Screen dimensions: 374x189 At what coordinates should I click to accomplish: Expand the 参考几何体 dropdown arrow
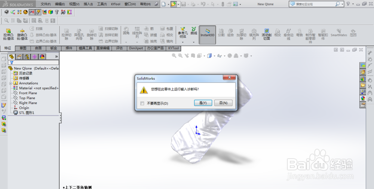coord(183,42)
